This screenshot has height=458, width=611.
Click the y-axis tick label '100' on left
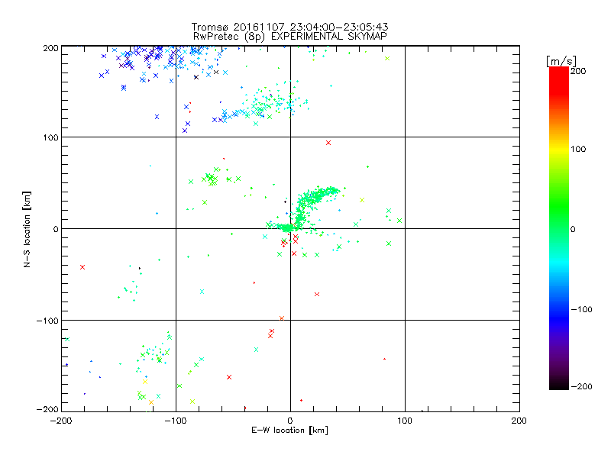point(50,137)
